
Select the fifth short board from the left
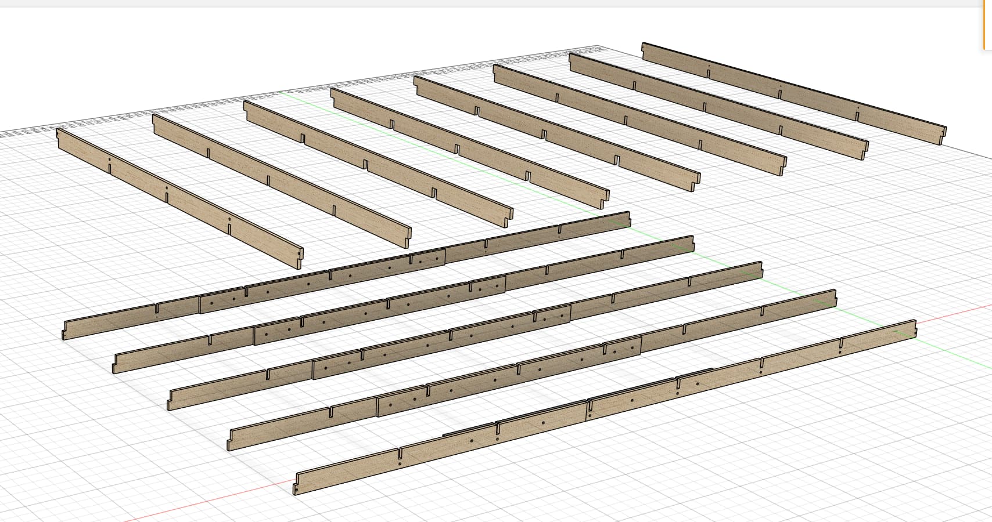click(x=557, y=133)
